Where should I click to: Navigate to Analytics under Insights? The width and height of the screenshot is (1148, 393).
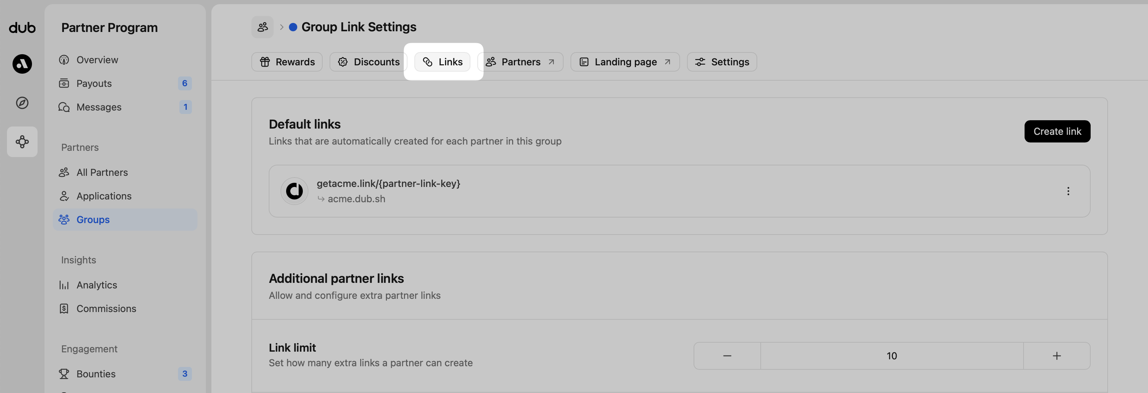click(x=96, y=285)
